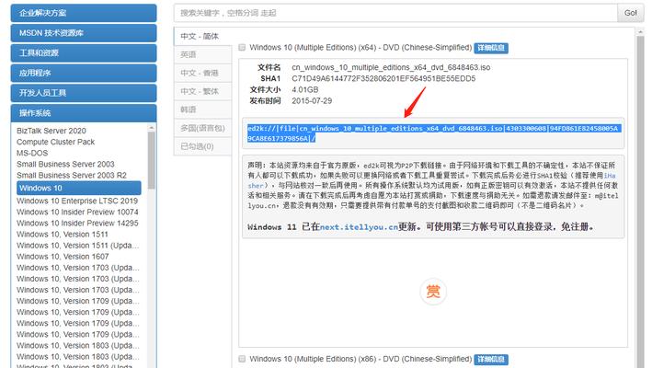Click the x86 DVD edition title text

tap(360, 359)
